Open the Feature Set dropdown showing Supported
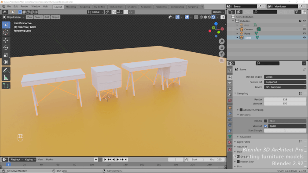Screen dimensions: 308x173 pyautogui.click(x=285, y=82)
